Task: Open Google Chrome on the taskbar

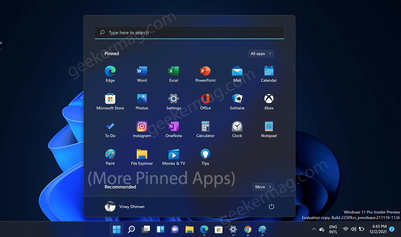Action: (248, 229)
